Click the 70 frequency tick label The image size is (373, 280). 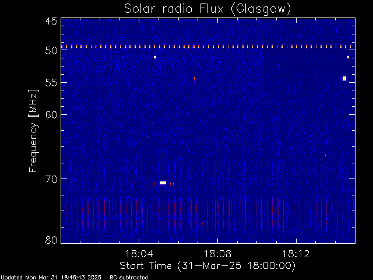pos(51,179)
